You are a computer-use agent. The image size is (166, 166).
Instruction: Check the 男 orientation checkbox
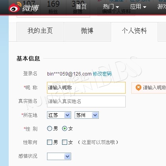pyautogui.click(x=49, y=142)
